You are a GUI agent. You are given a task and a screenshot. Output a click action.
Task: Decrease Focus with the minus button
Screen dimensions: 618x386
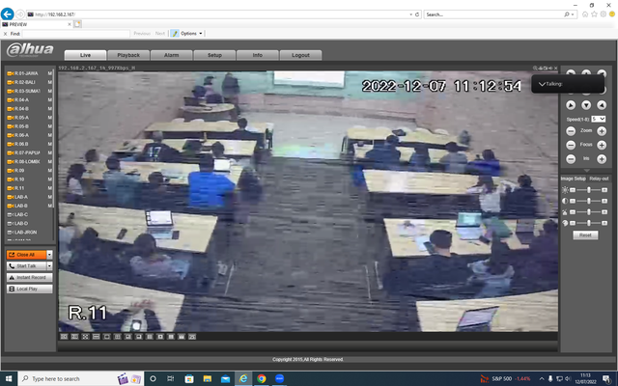(x=571, y=145)
